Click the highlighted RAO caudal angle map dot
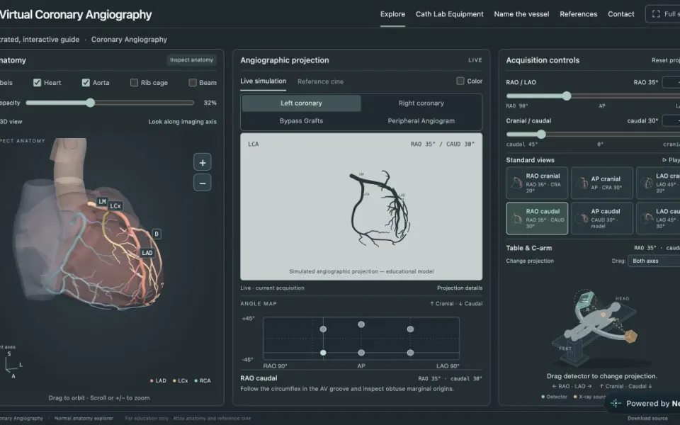Image resolution: width=680 pixels, height=425 pixels. (323, 353)
